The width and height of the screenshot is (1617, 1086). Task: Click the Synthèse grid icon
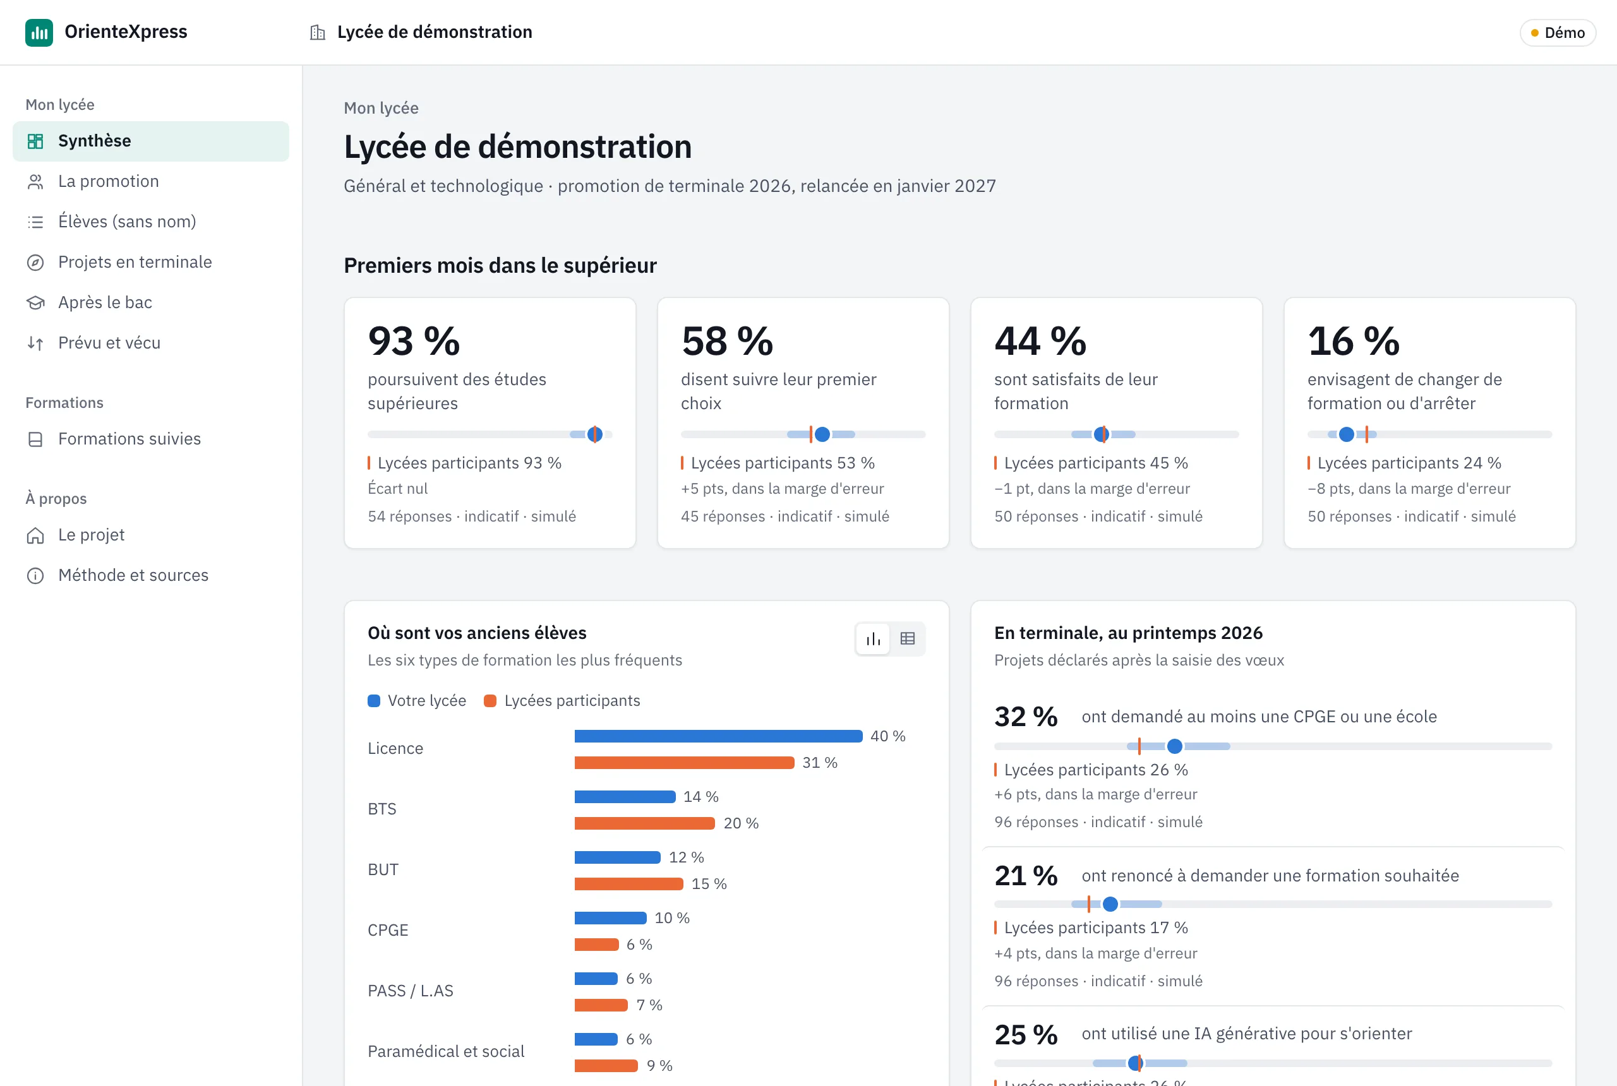(35, 141)
